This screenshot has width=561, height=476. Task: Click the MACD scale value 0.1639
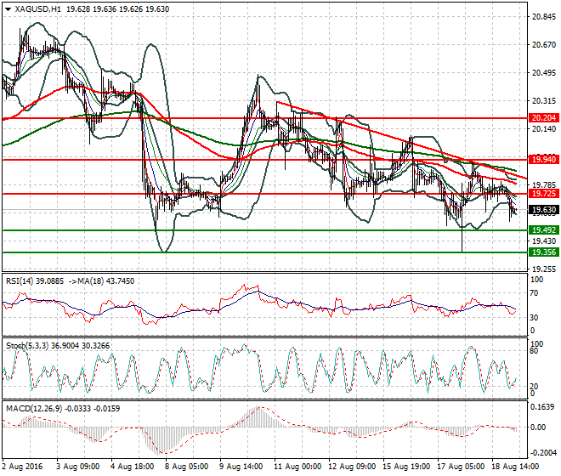(x=542, y=407)
